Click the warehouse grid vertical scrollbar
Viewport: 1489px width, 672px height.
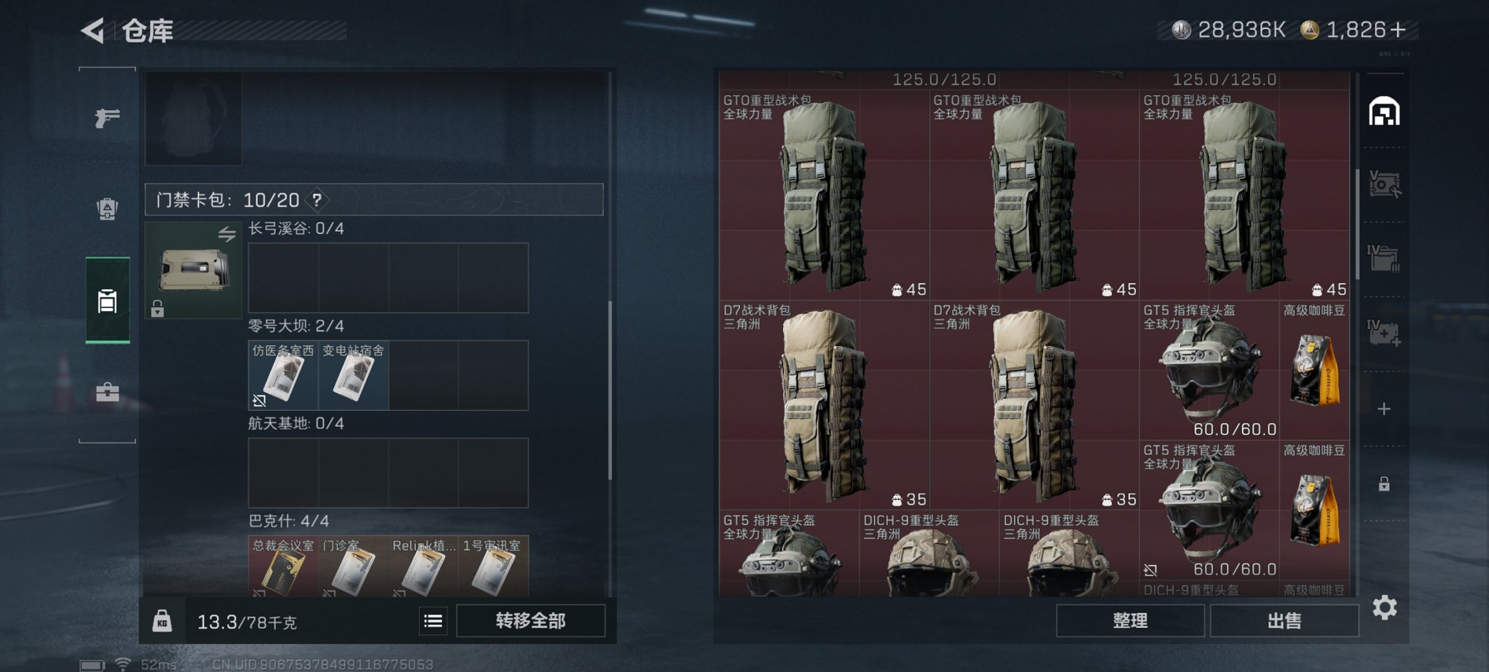click(x=1357, y=224)
